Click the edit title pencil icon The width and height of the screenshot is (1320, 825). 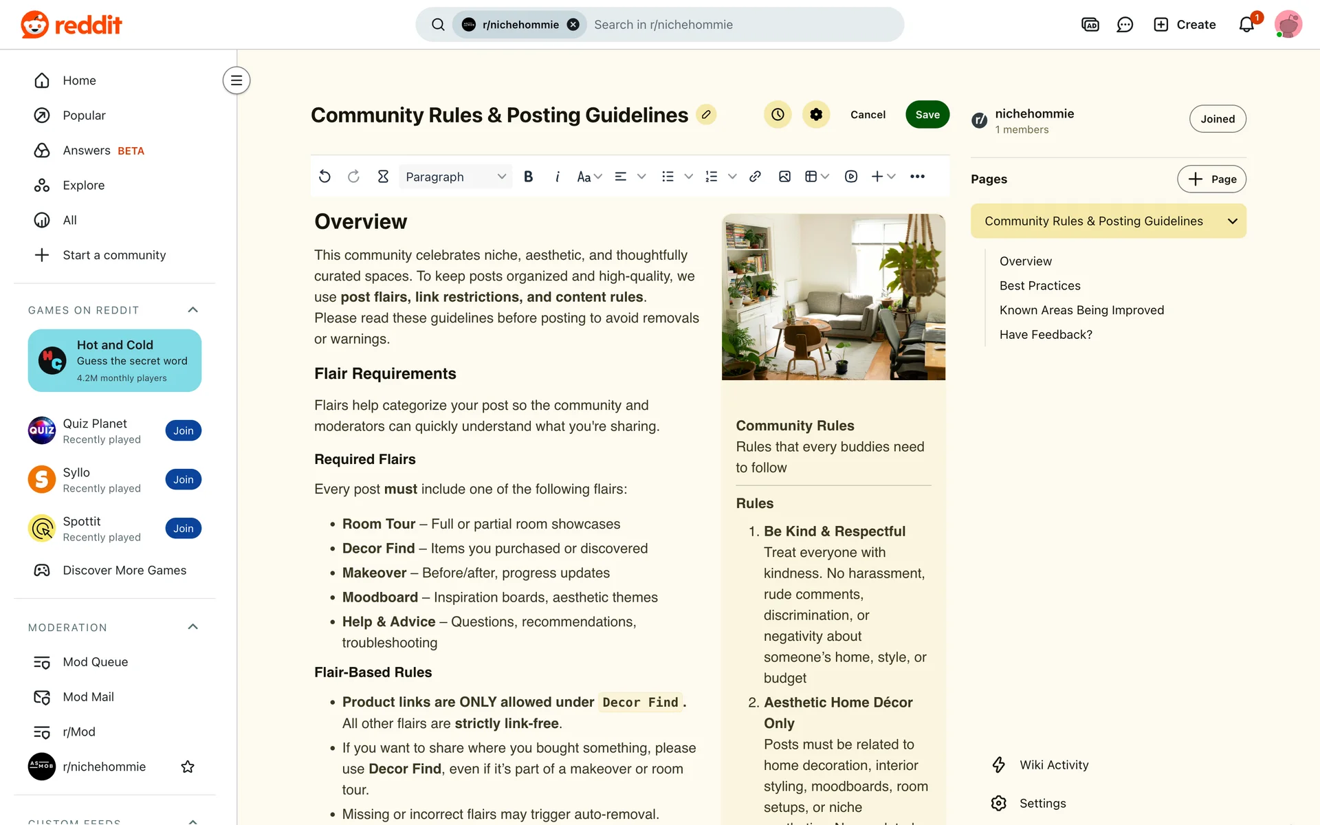[706, 115]
